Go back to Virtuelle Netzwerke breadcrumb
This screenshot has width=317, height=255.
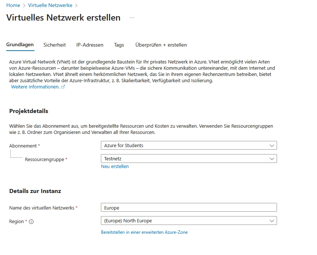(50, 6)
